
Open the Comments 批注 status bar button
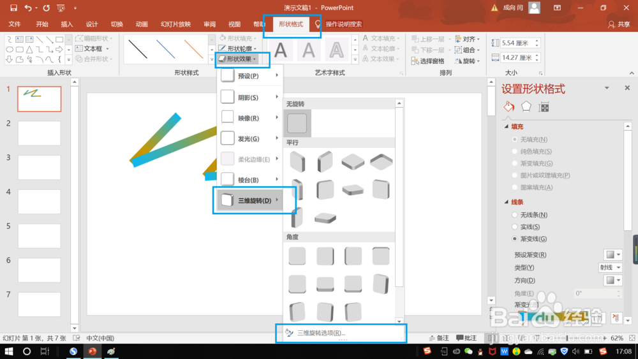pos(466,338)
